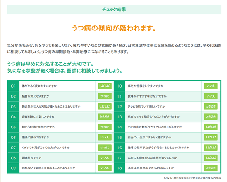227x182 pixels.
Task: Select the つねに badge for question 05
Action: point(104,127)
